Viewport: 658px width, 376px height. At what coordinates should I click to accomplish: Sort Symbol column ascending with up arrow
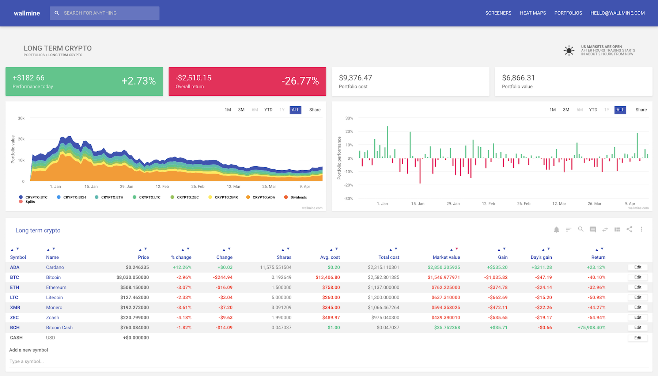coord(12,250)
